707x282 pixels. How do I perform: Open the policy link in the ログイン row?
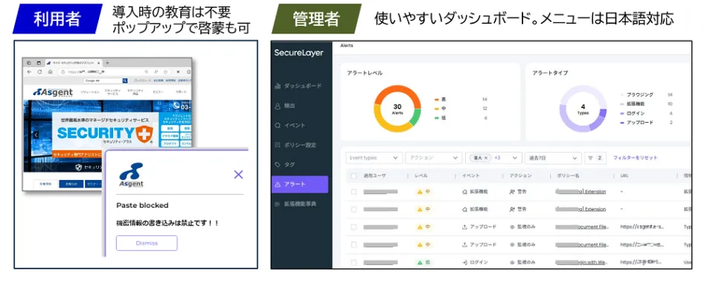click(583, 262)
